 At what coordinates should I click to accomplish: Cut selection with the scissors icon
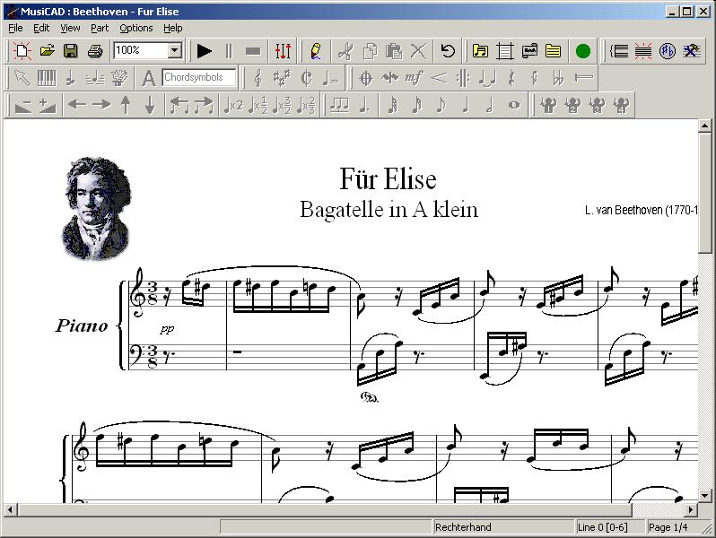coord(345,50)
